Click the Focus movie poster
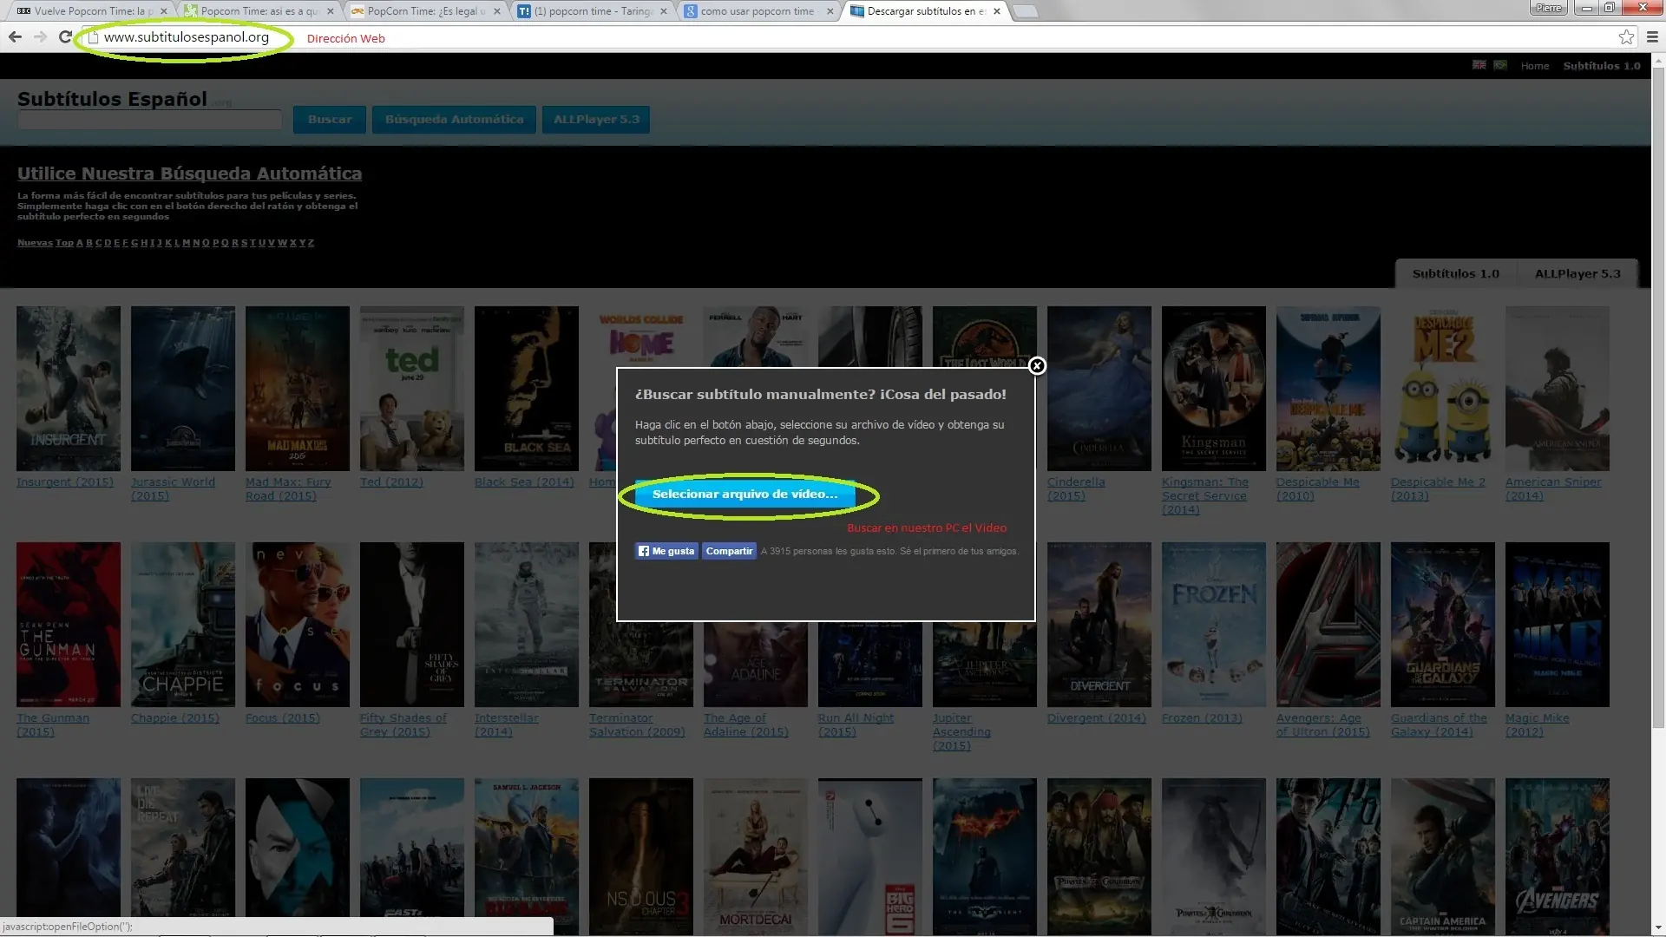The height and width of the screenshot is (937, 1666). (x=298, y=625)
